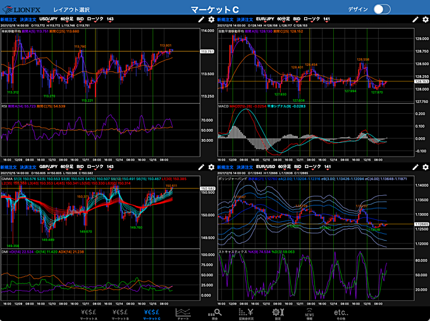Open レイアウト選択 layout selection

tap(71, 9)
